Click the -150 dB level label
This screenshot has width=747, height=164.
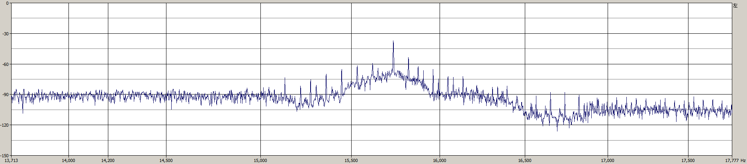5,155
